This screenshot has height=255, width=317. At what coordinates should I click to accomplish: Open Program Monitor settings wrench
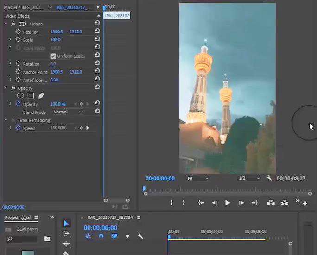click(269, 178)
